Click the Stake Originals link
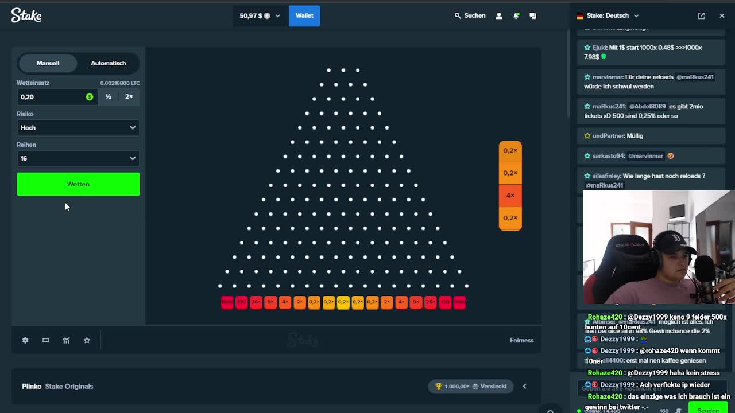The width and height of the screenshot is (735, 413). point(69,386)
